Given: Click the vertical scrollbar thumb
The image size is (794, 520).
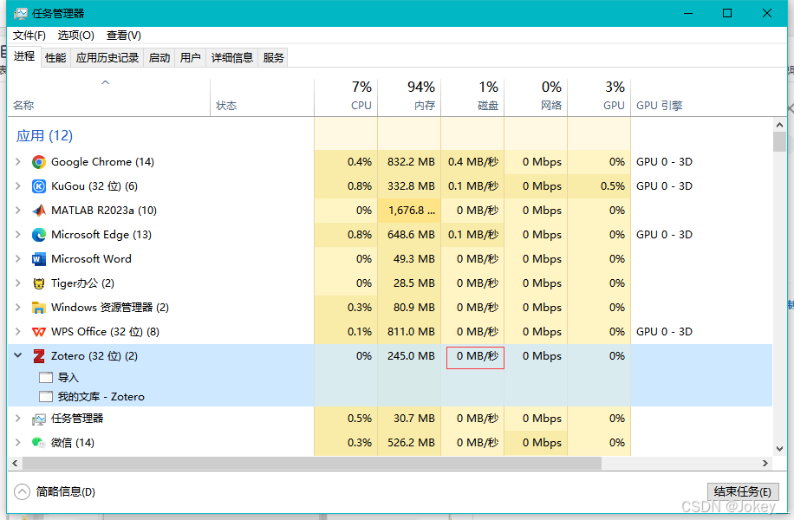Looking at the screenshot, I should [x=780, y=142].
